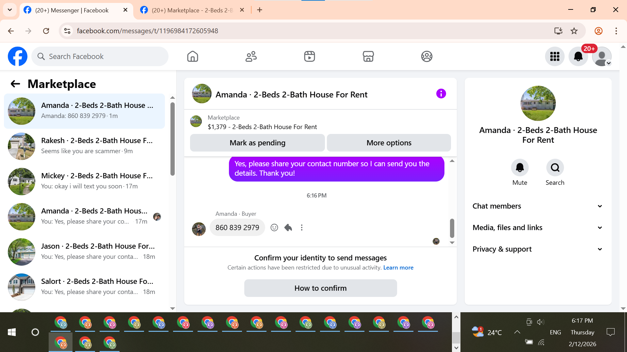The width and height of the screenshot is (627, 352).
Task: Open the Facebook menu grid icon
Action: tap(555, 56)
